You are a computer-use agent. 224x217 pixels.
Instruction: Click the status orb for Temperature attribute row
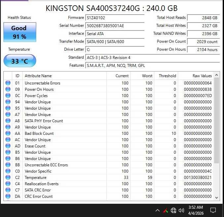pos(8,178)
